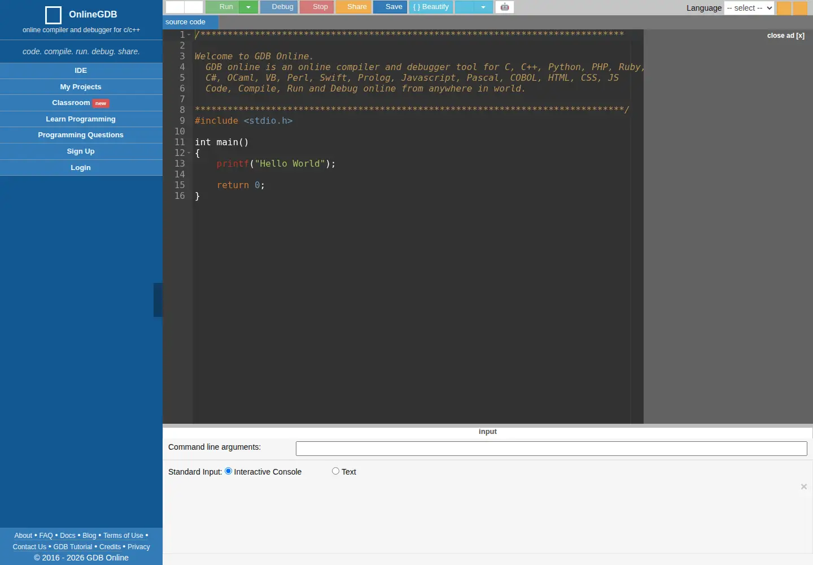Close the input panel with the x
Viewport: 813px width, 565px height.
(804, 486)
